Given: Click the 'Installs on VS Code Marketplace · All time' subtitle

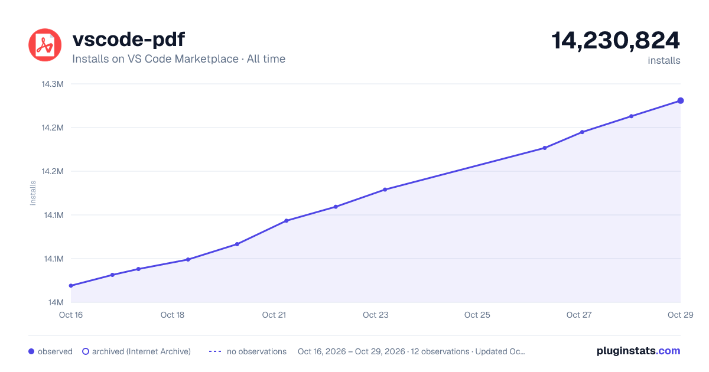Looking at the screenshot, I should (x=178, y=59).
